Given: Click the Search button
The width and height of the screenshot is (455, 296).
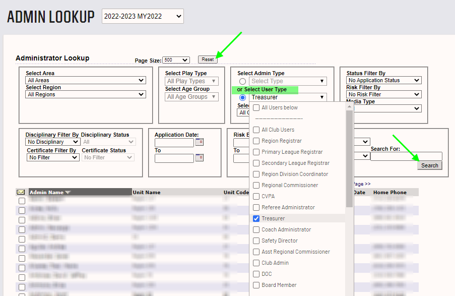Looking at the screenshot, I should (x=429, y=165).
